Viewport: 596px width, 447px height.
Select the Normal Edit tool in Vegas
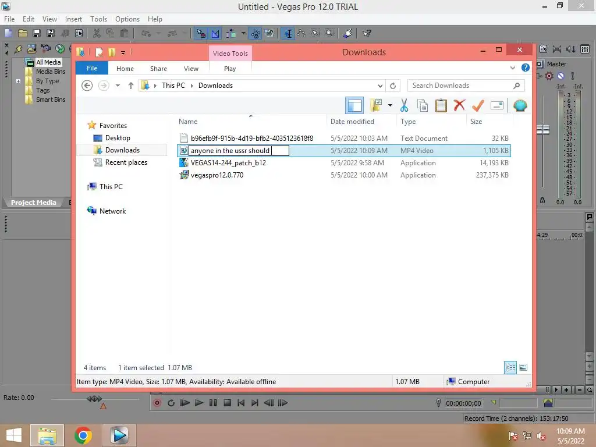point(288,33)
